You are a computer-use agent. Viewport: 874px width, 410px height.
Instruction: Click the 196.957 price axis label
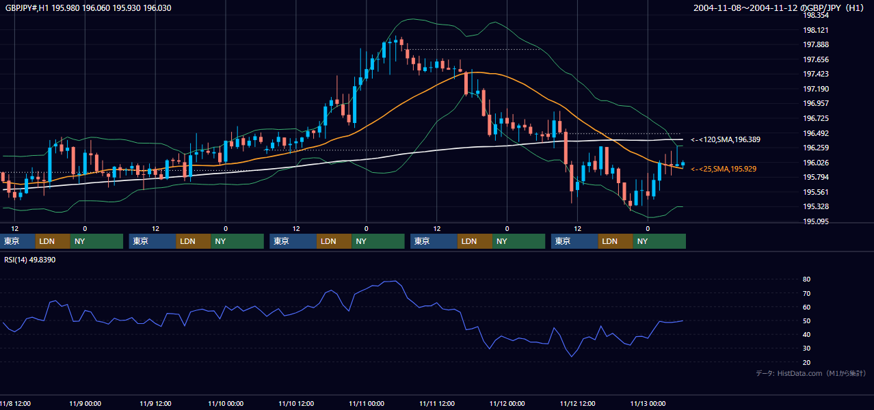click(x=815, y=103)
